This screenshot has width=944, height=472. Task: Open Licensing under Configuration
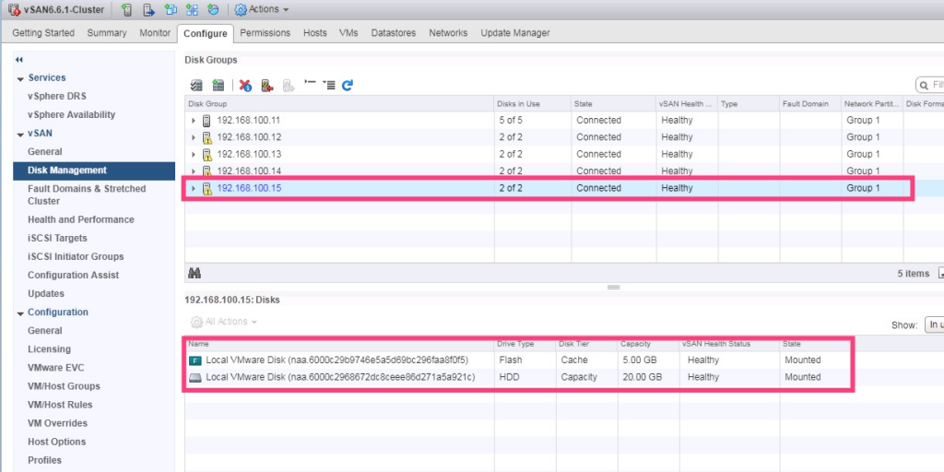coord(49,349)
